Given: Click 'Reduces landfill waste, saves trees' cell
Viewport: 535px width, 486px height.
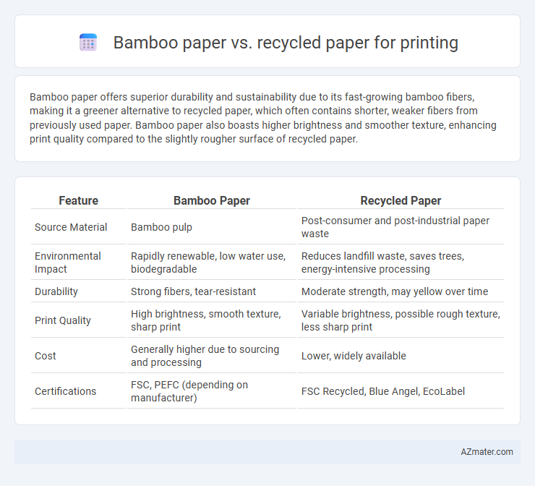Looking at the screenshot, I should tap(382, 263).
